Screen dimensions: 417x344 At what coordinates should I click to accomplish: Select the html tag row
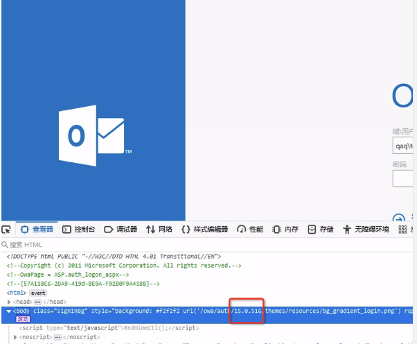16,293
